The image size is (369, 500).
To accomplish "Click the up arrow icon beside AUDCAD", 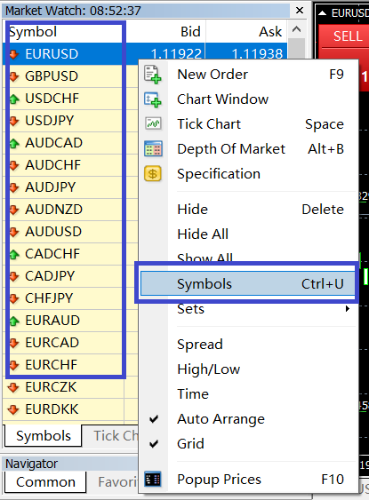I will pos(13,143).
